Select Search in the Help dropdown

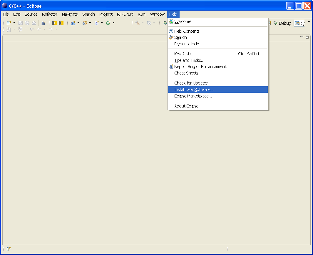218,37
